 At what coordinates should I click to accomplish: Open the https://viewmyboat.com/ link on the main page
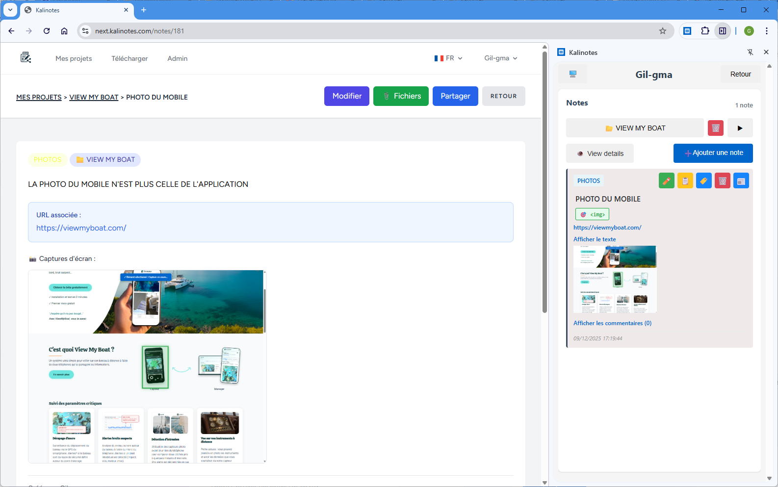[x=81, y=228]
